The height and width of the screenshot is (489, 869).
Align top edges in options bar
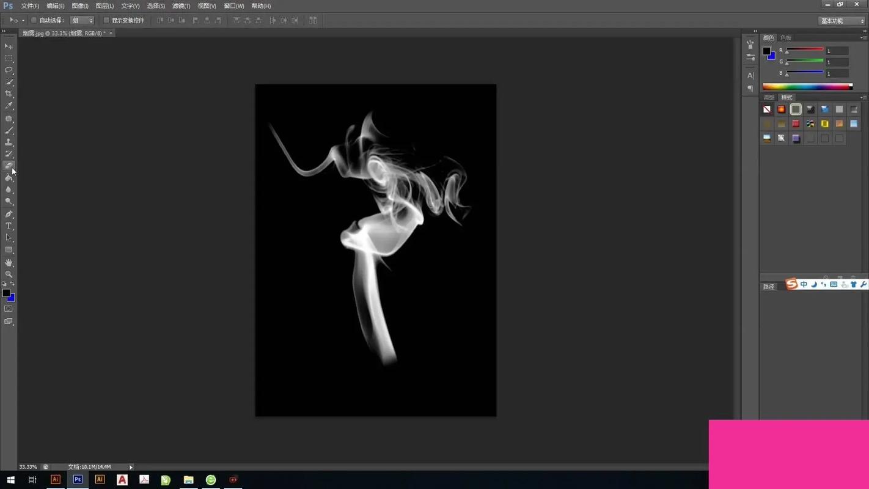[160, 20]
